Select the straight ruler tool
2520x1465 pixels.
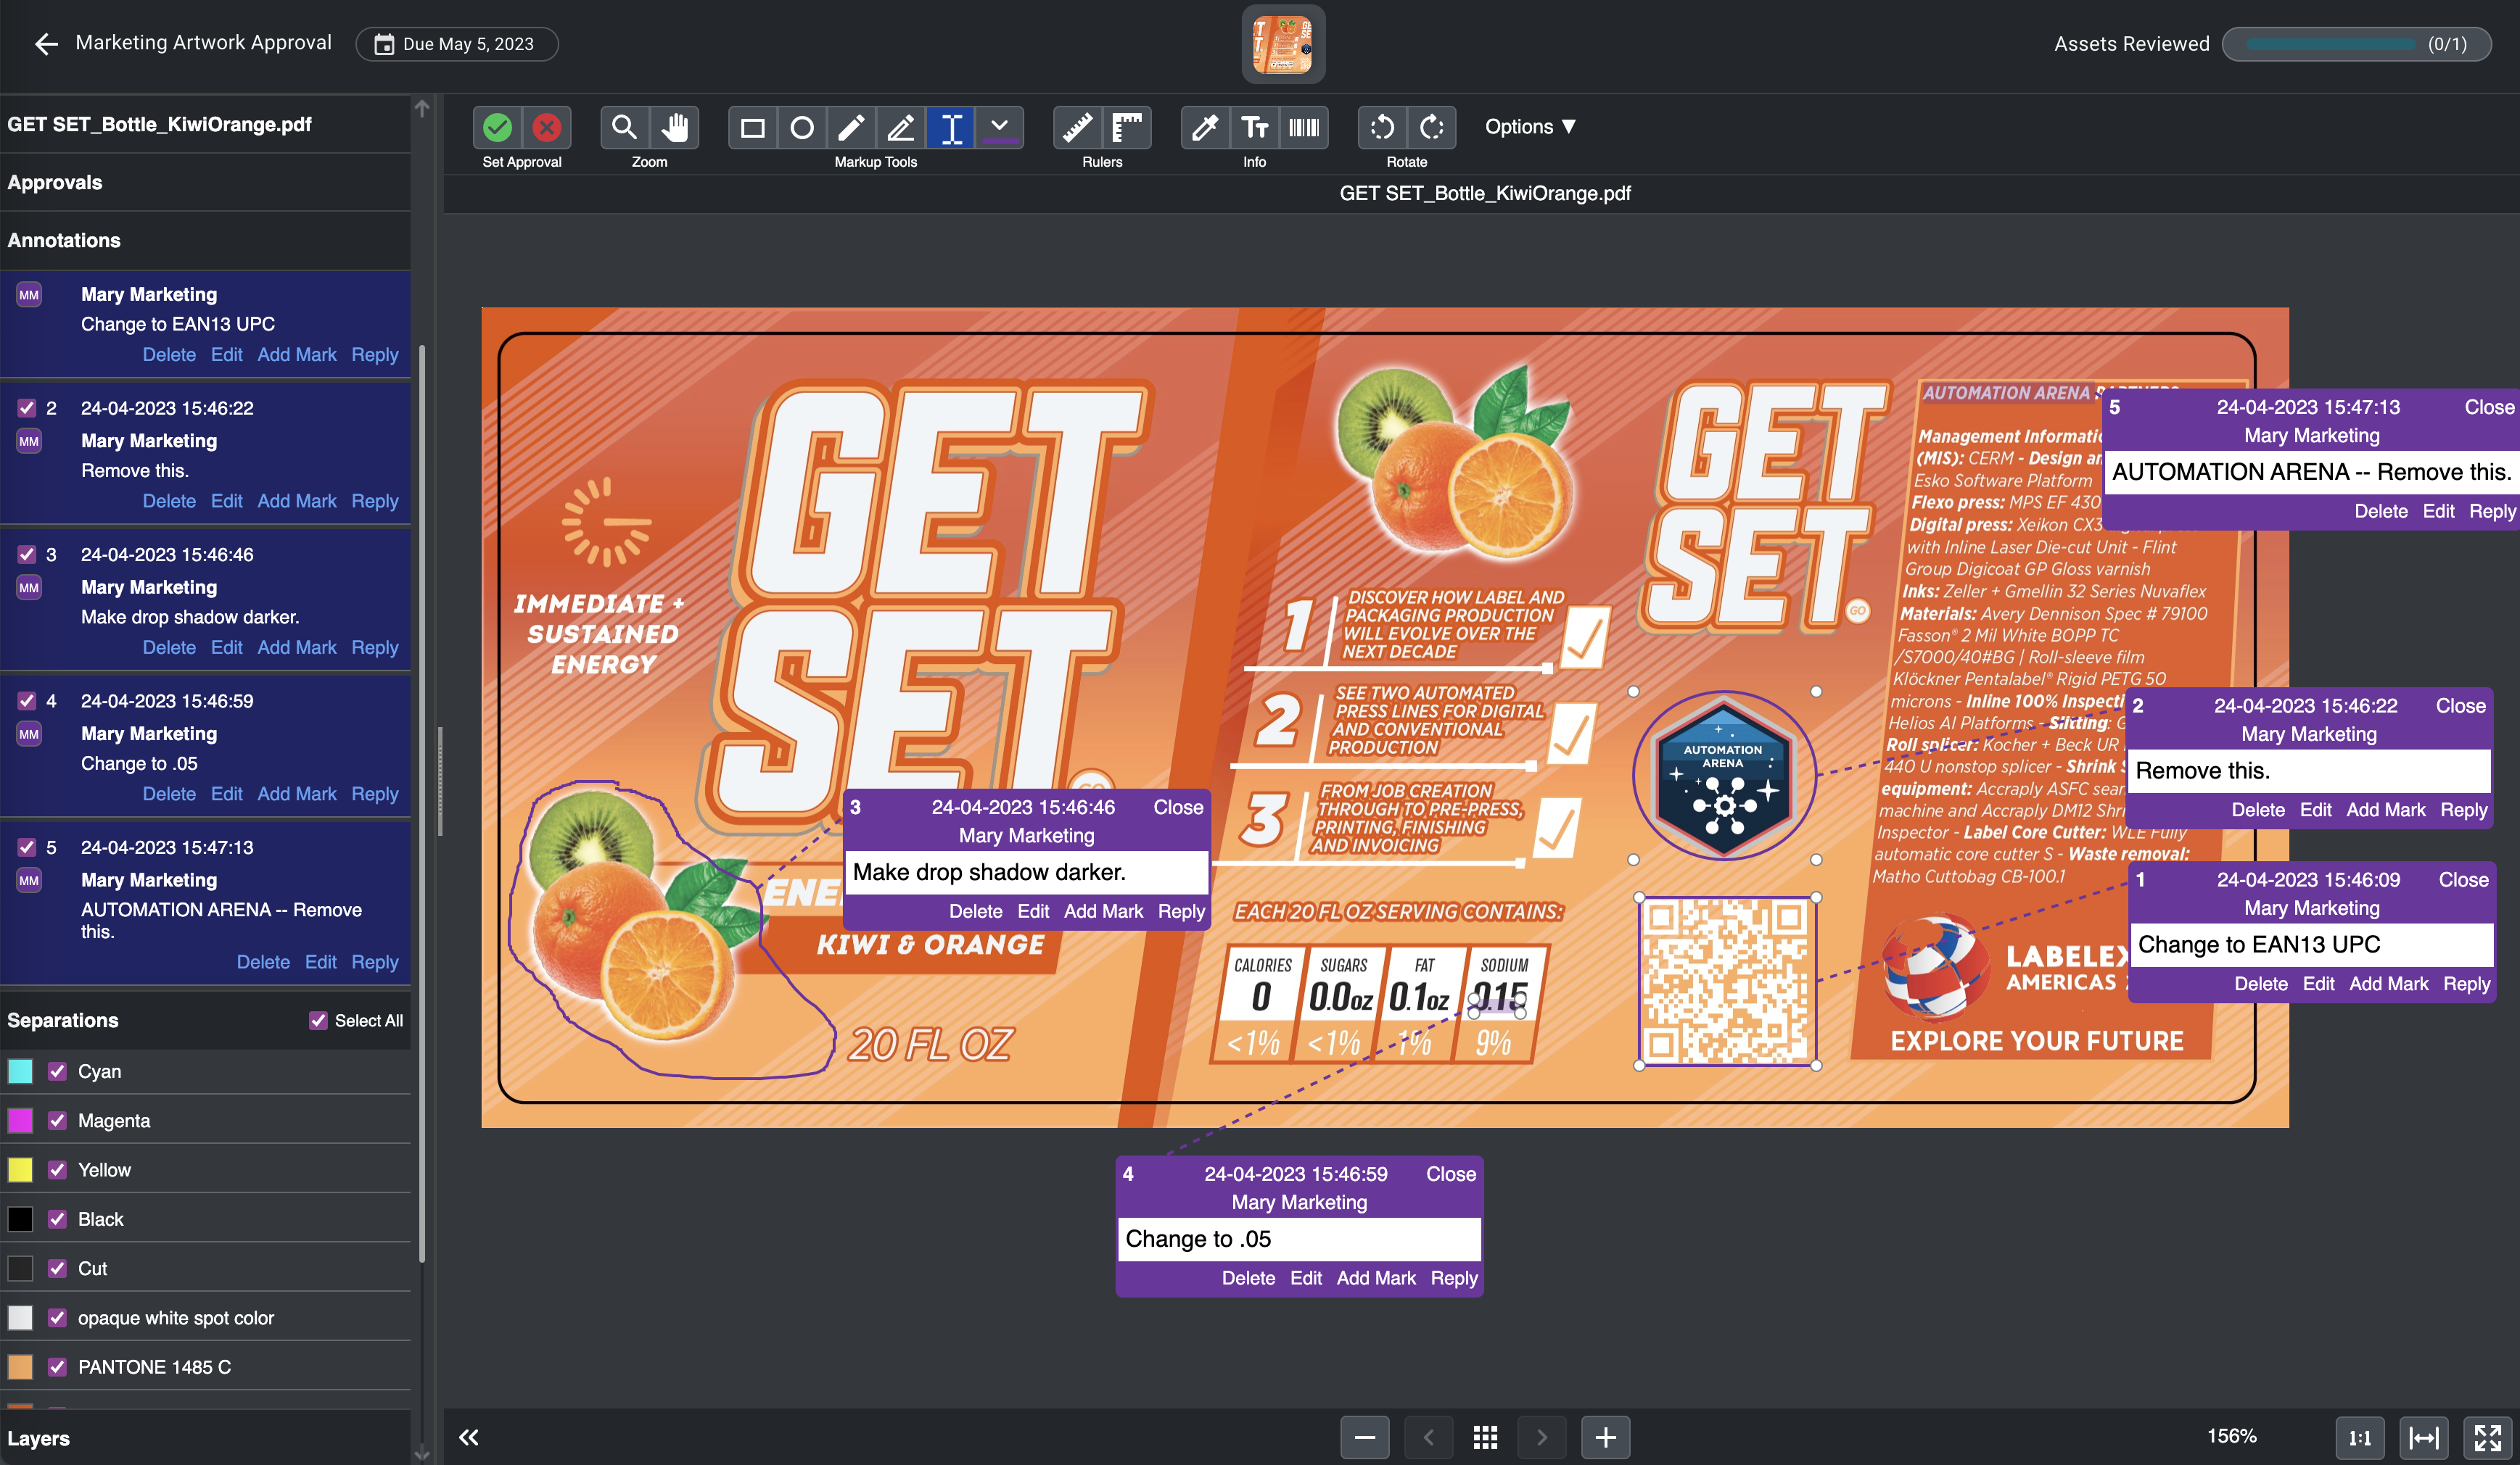pyautogui.click(x=1077, y=127)
